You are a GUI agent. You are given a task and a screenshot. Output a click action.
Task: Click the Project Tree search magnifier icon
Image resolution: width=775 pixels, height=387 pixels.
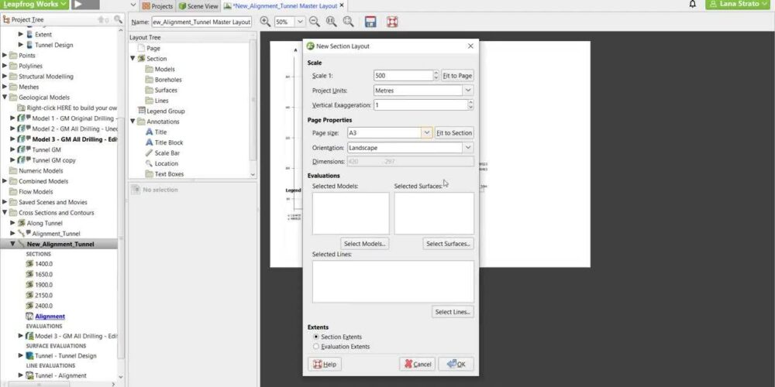tap(118, 19)
